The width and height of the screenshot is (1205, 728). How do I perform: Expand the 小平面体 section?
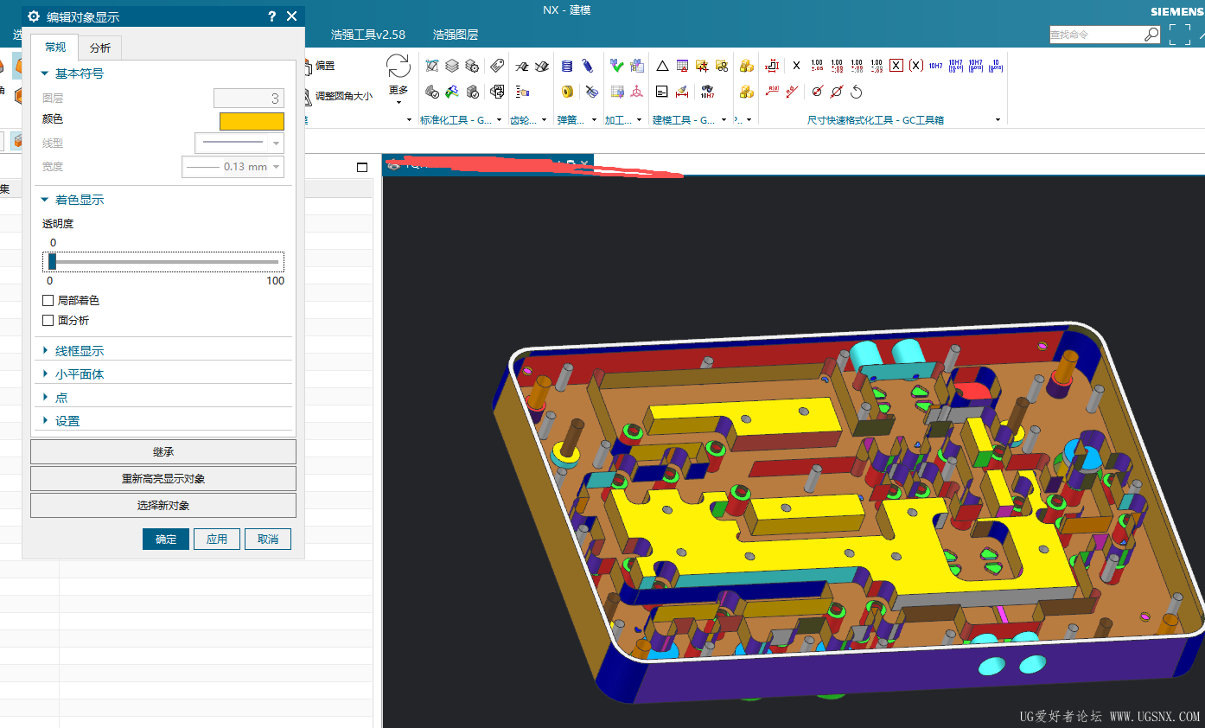point(80,374)
